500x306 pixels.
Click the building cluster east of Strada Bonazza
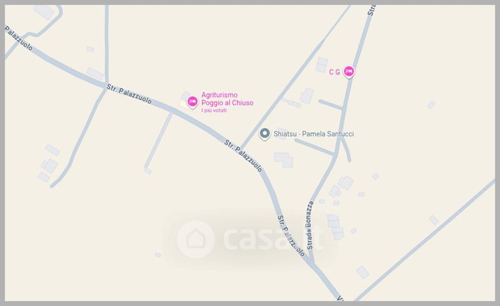336,227
